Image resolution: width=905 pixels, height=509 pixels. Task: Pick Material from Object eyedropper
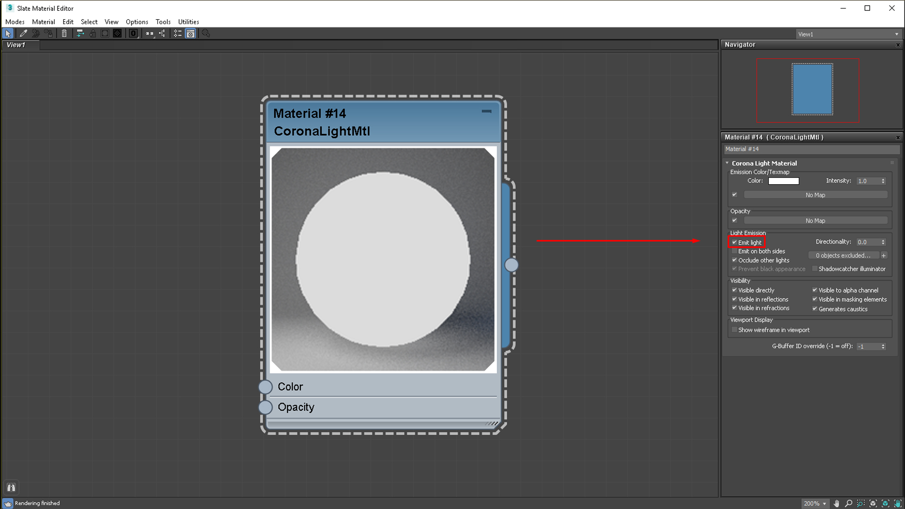pos(23,33)
